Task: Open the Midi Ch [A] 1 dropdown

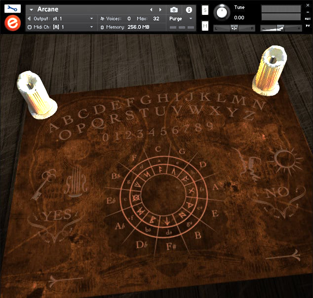Action: click(91, 27)
